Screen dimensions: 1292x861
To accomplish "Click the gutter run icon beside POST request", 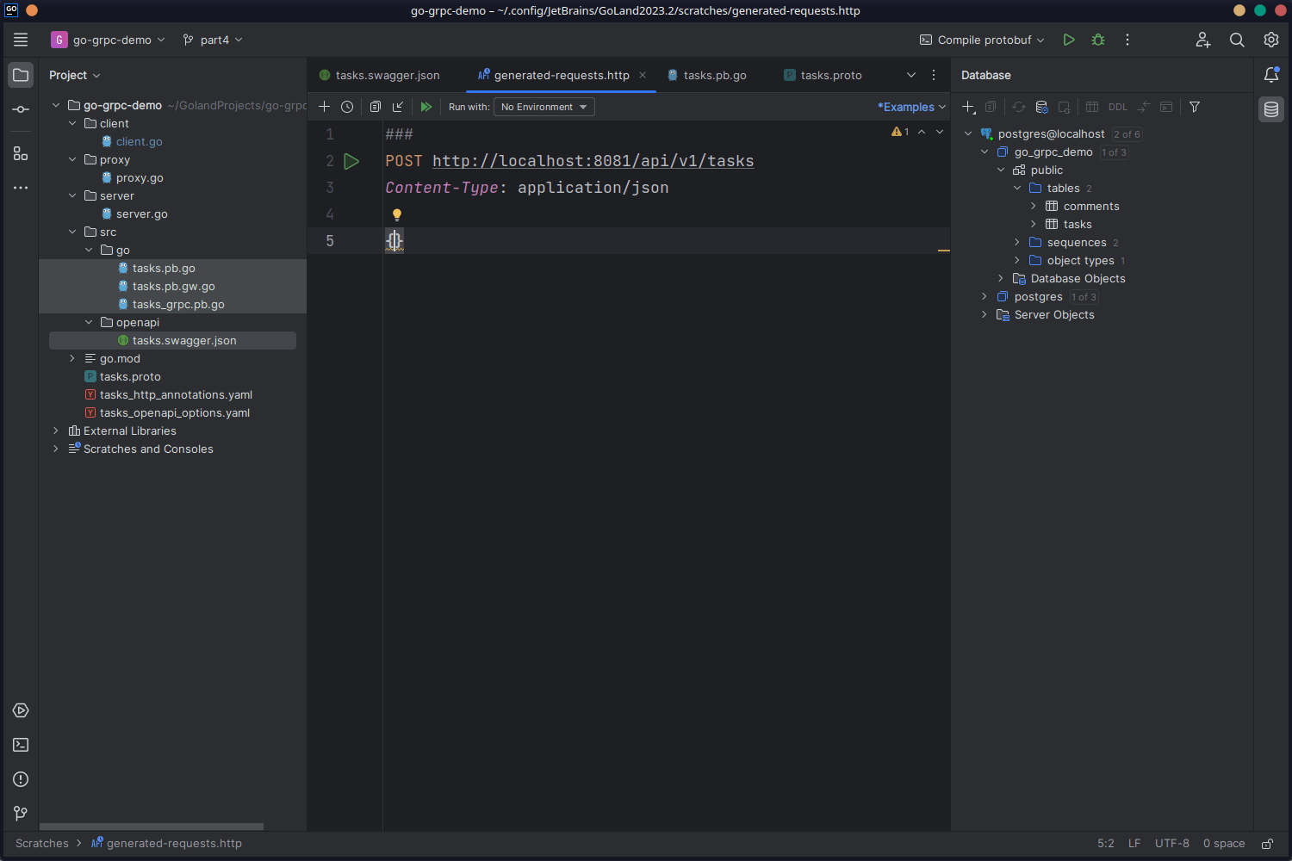I will [351, 161].
